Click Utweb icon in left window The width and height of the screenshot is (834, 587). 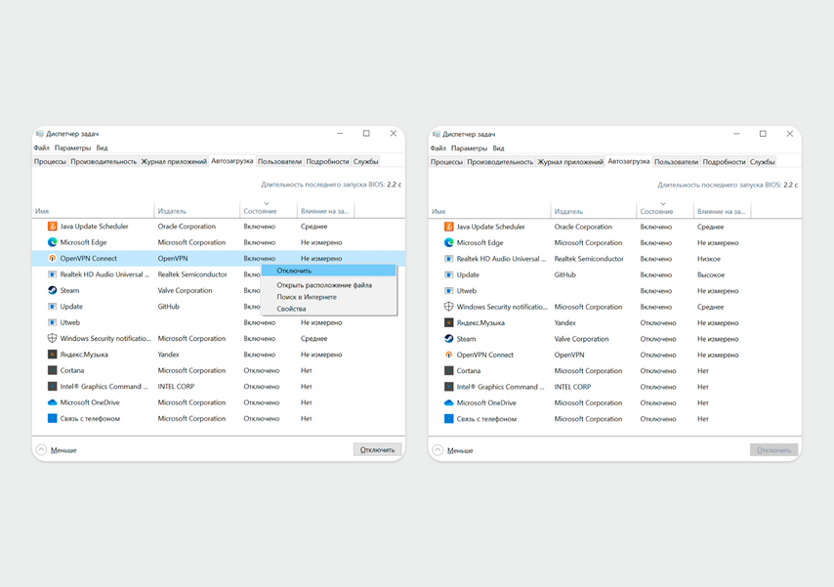52,322
